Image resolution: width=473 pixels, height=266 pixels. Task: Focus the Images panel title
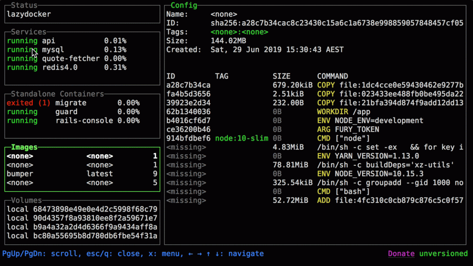[24, 147]
